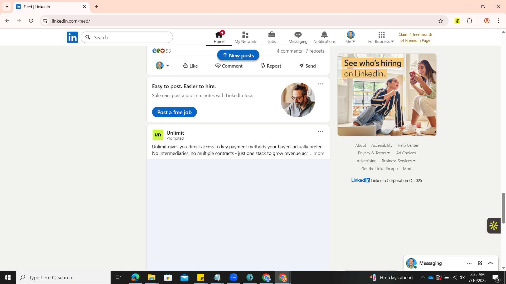The height and width of the screenshot is (284, 506).
Task: Open the 7 reposts link
Action: click(x=315, y=51)
